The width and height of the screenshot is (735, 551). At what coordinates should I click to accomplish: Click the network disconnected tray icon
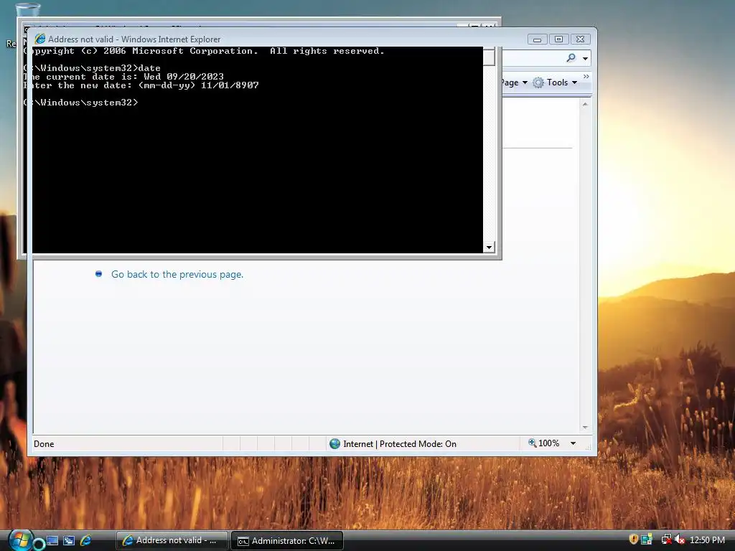pos(666,540)
